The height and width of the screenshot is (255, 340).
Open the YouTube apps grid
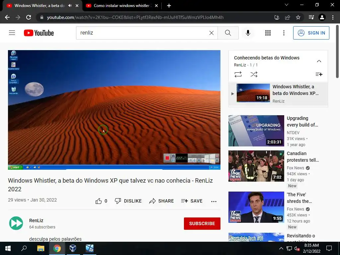click(268, 33)
